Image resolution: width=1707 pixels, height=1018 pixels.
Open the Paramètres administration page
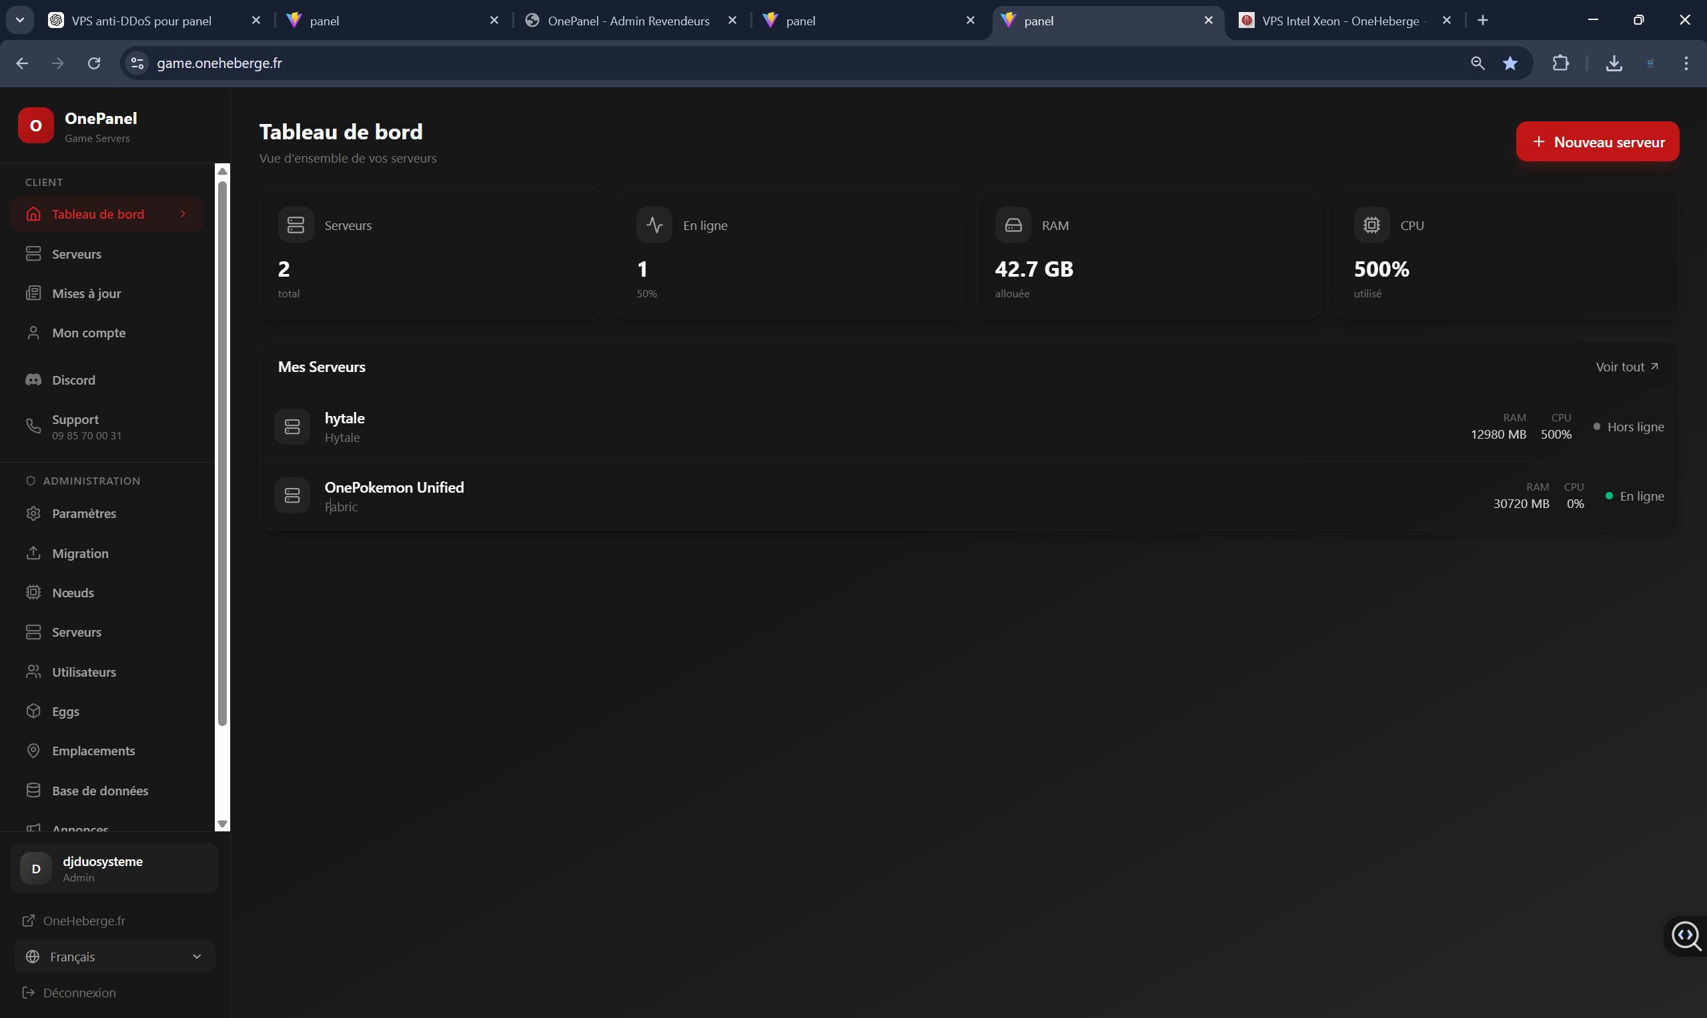tap(85, 513)
